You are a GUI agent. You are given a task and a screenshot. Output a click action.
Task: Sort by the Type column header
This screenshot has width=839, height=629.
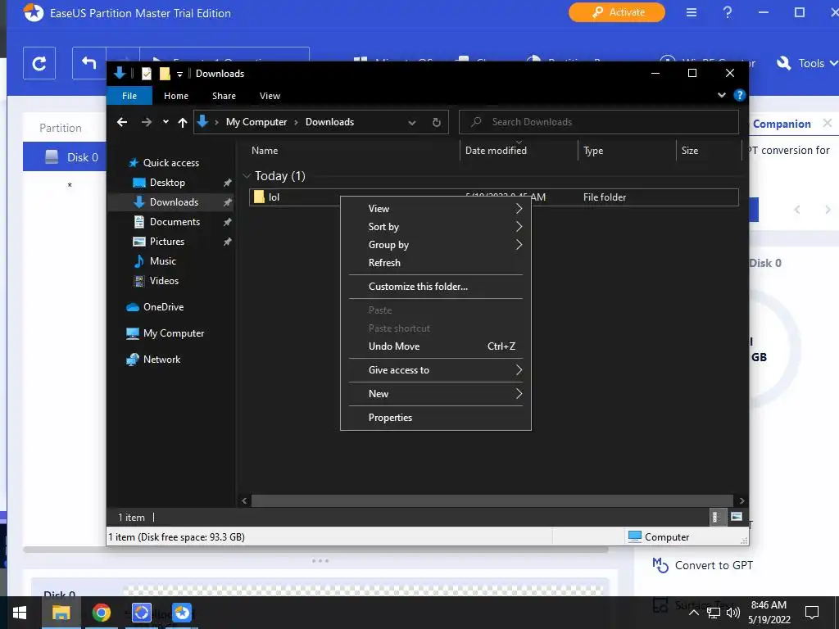[x=627, y=151]
